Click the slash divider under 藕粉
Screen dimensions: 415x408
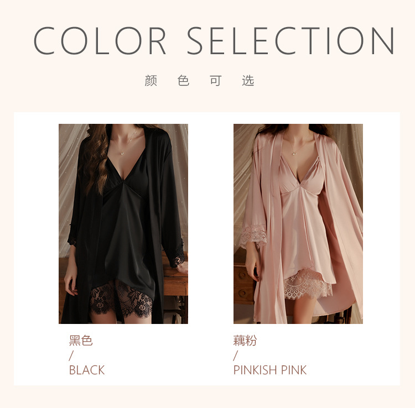tap(235, 355)
